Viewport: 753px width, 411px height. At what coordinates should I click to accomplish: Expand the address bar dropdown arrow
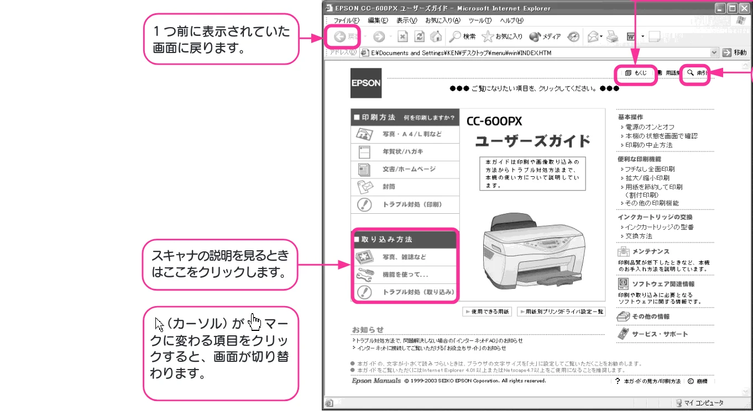pyautogui.click(x=715, y=52)
